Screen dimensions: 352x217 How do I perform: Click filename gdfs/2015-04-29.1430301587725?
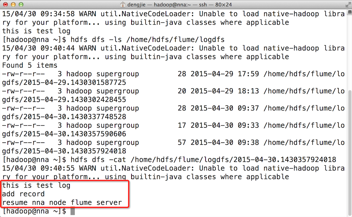pyautogui.click(x=64, y=83)
